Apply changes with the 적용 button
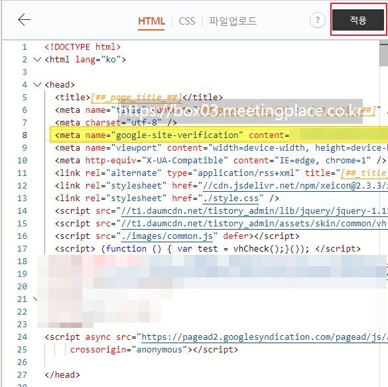The image size is (388, 387). pyautogui.click(x=358, y=20)
